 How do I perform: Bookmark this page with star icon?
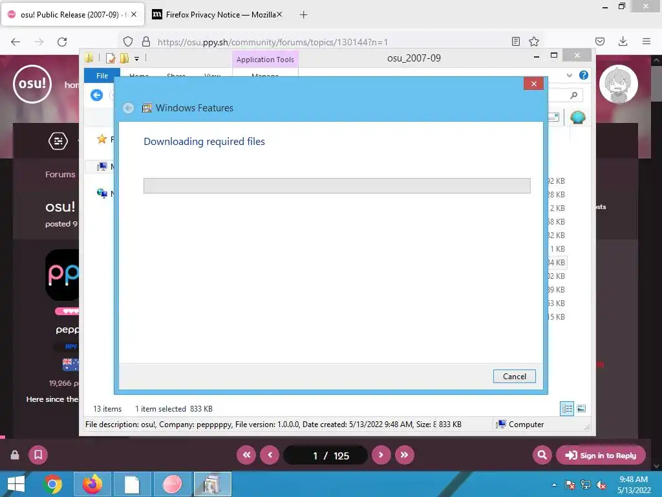(x=533, y=41)
